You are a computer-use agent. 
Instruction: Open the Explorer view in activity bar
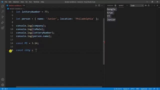(3, 6)
